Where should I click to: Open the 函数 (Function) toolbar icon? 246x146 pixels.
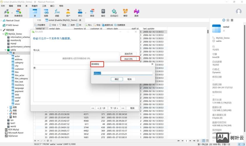tap(57, 12)
